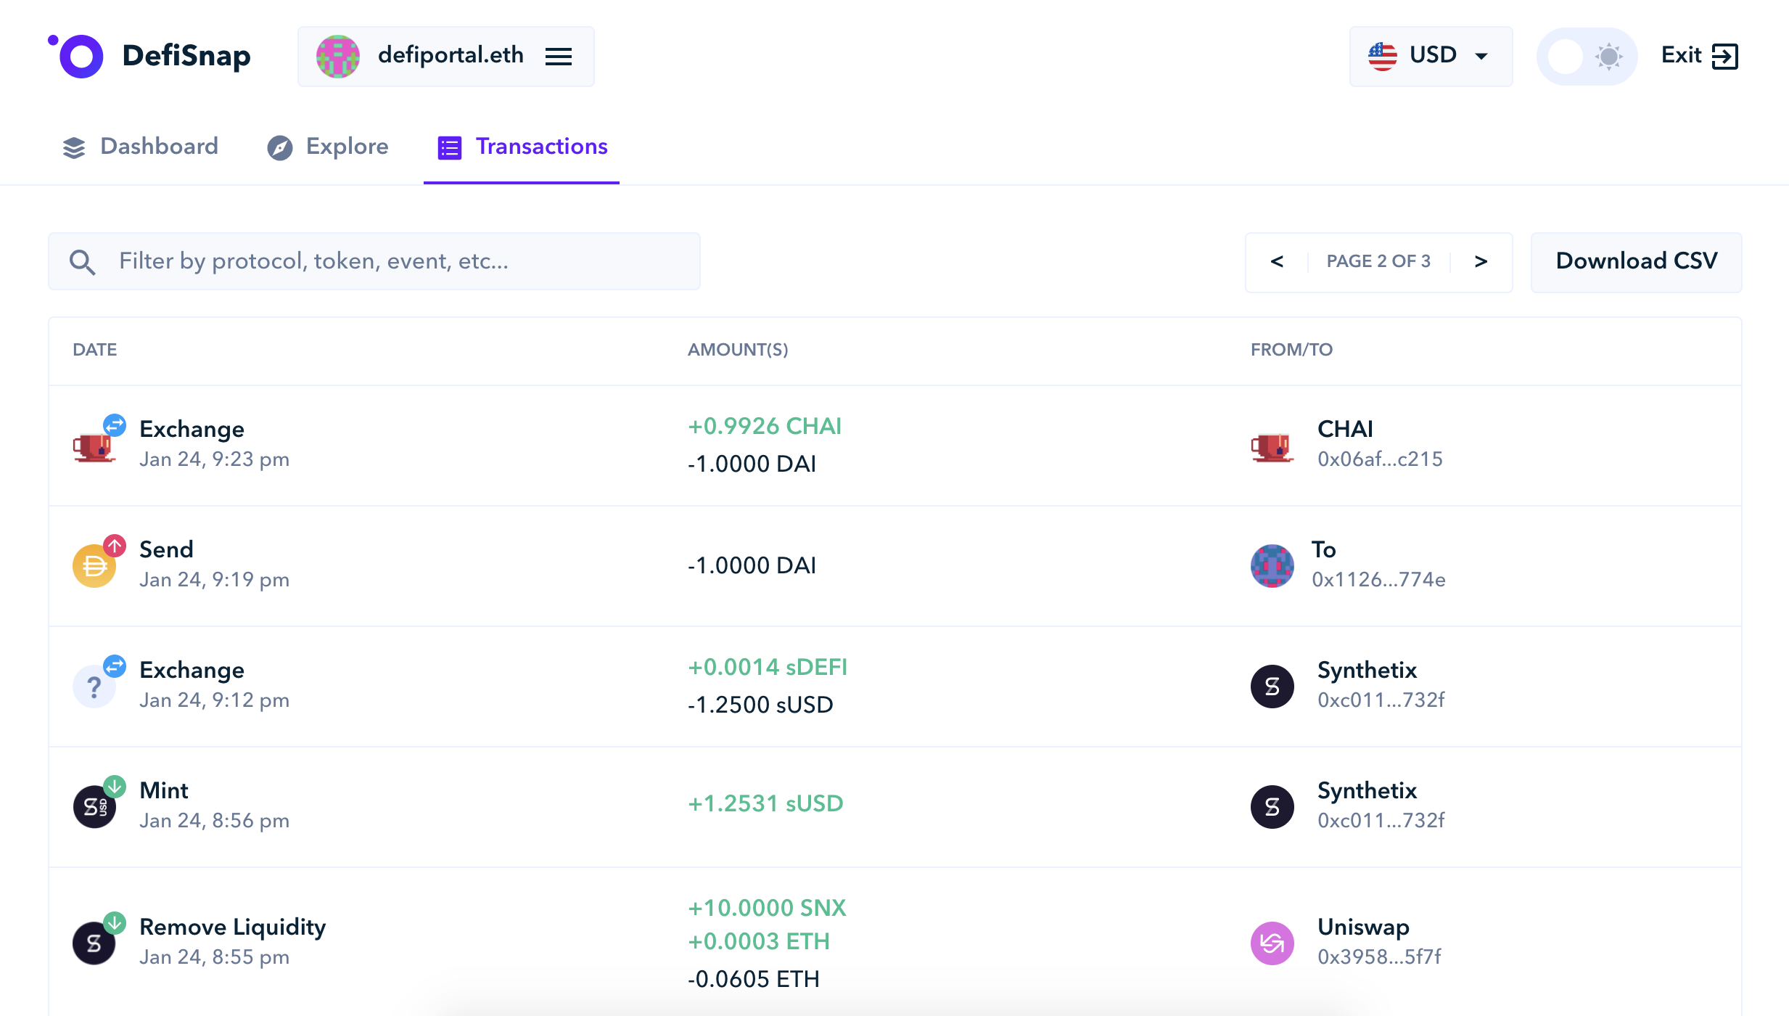Toggle the light/dark theme switch
This screenshot has height=1016, width=1789.
(1586, 56)
